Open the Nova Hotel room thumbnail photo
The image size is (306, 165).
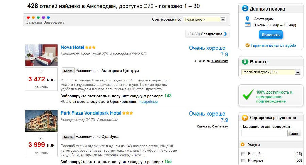[37, 55]
